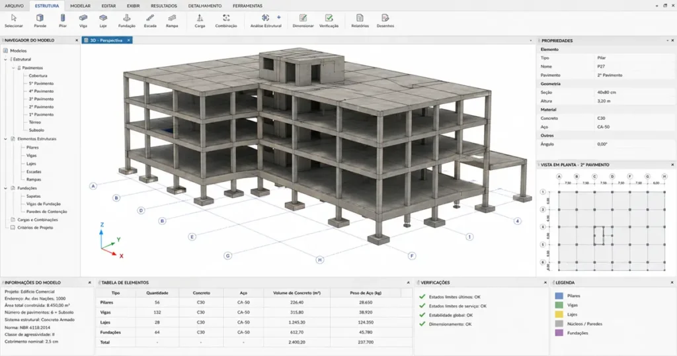This screenshot has height=356, width=677.
Task: Collapse the Estrutural tree node
Action: tap(5, 59)
